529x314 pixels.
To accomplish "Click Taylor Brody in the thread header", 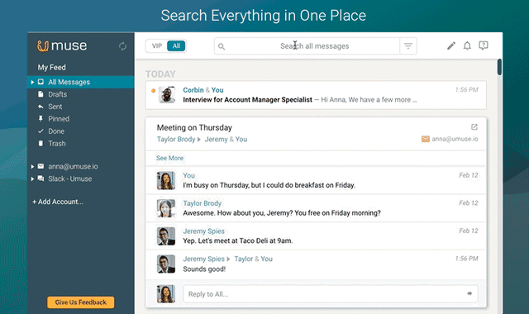I will (176, 140).
